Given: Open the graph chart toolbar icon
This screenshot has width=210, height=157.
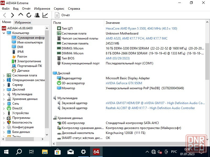Looking at the screenshot, I should (x=45, y=15).
